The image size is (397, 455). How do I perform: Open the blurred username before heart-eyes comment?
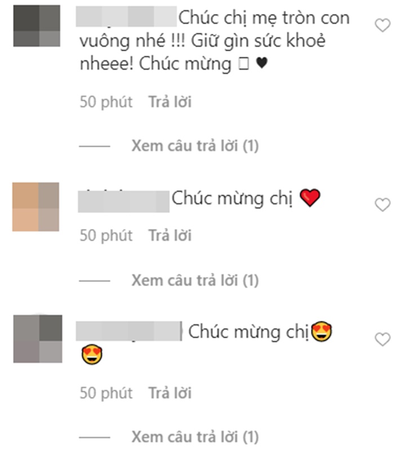129,331
